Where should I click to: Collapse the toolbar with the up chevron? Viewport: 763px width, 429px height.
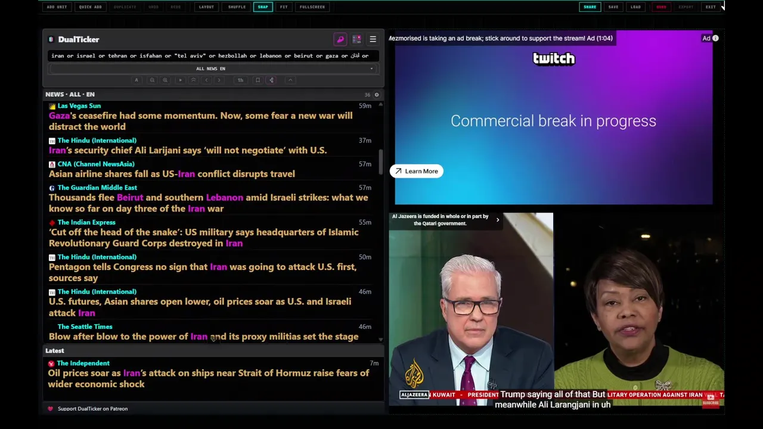pos(290,80)
